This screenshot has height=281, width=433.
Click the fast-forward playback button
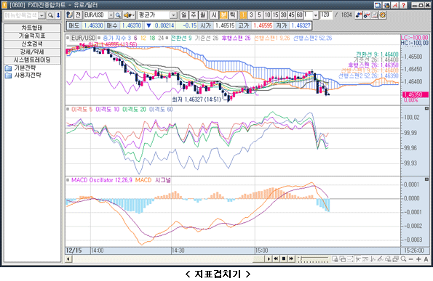[x=291, y=258]
